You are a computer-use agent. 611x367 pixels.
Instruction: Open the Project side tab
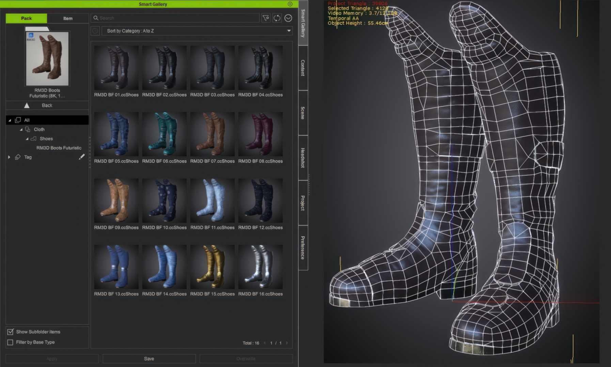[x=303, y=203]
